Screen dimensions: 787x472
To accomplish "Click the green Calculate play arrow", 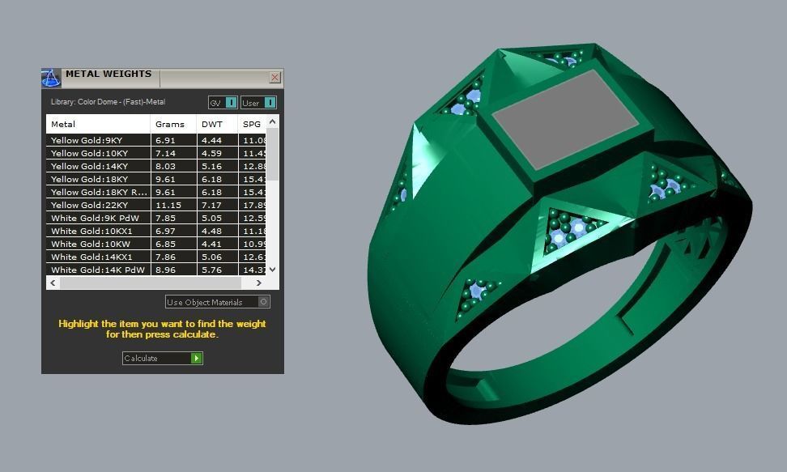I will pyautogui.click(x=197, y=358).
